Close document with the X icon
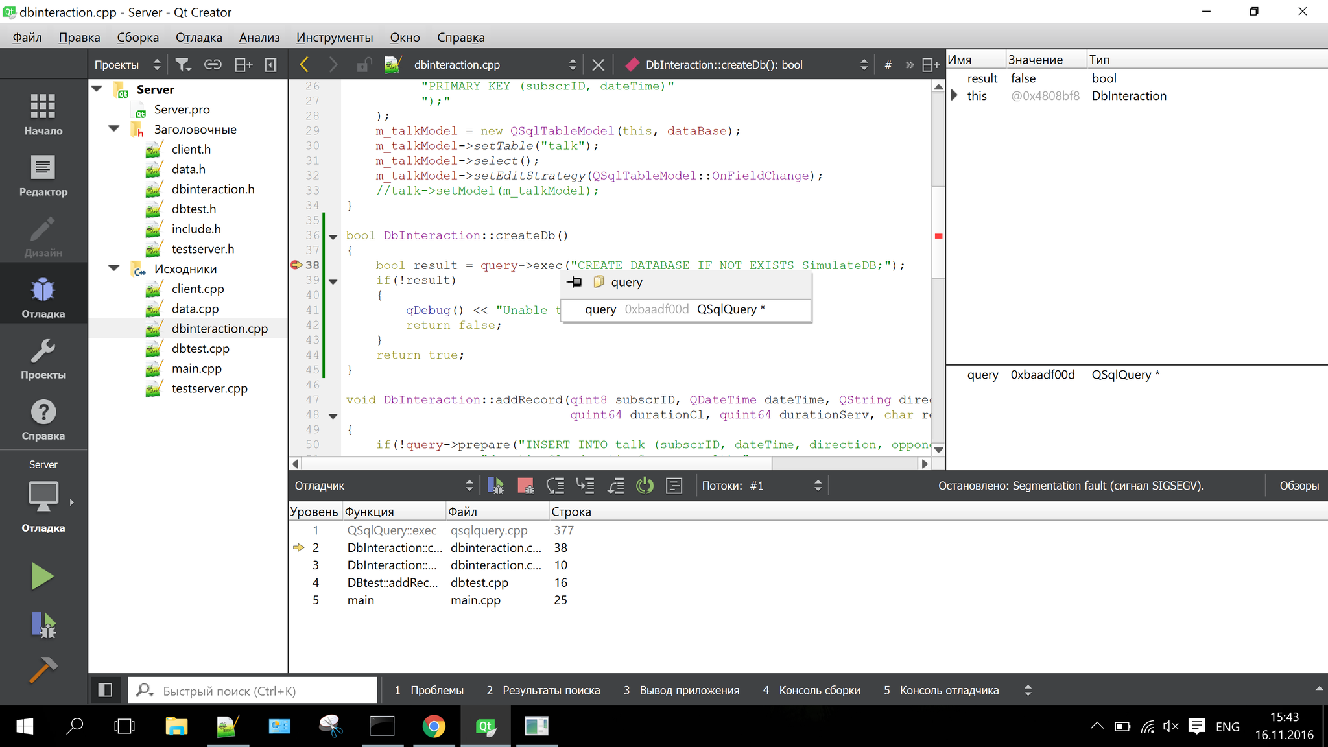1328x747 pixels. point(598,65)
